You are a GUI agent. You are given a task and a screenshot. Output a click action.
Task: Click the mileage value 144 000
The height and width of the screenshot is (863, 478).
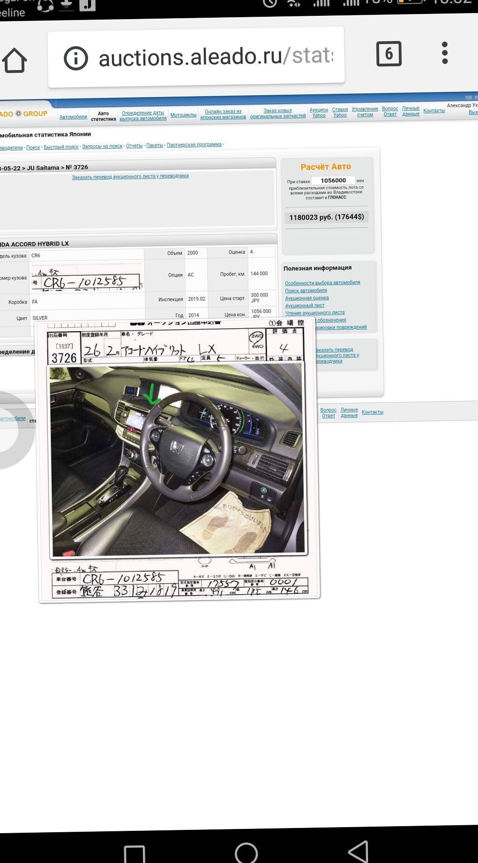pos(259,273)
